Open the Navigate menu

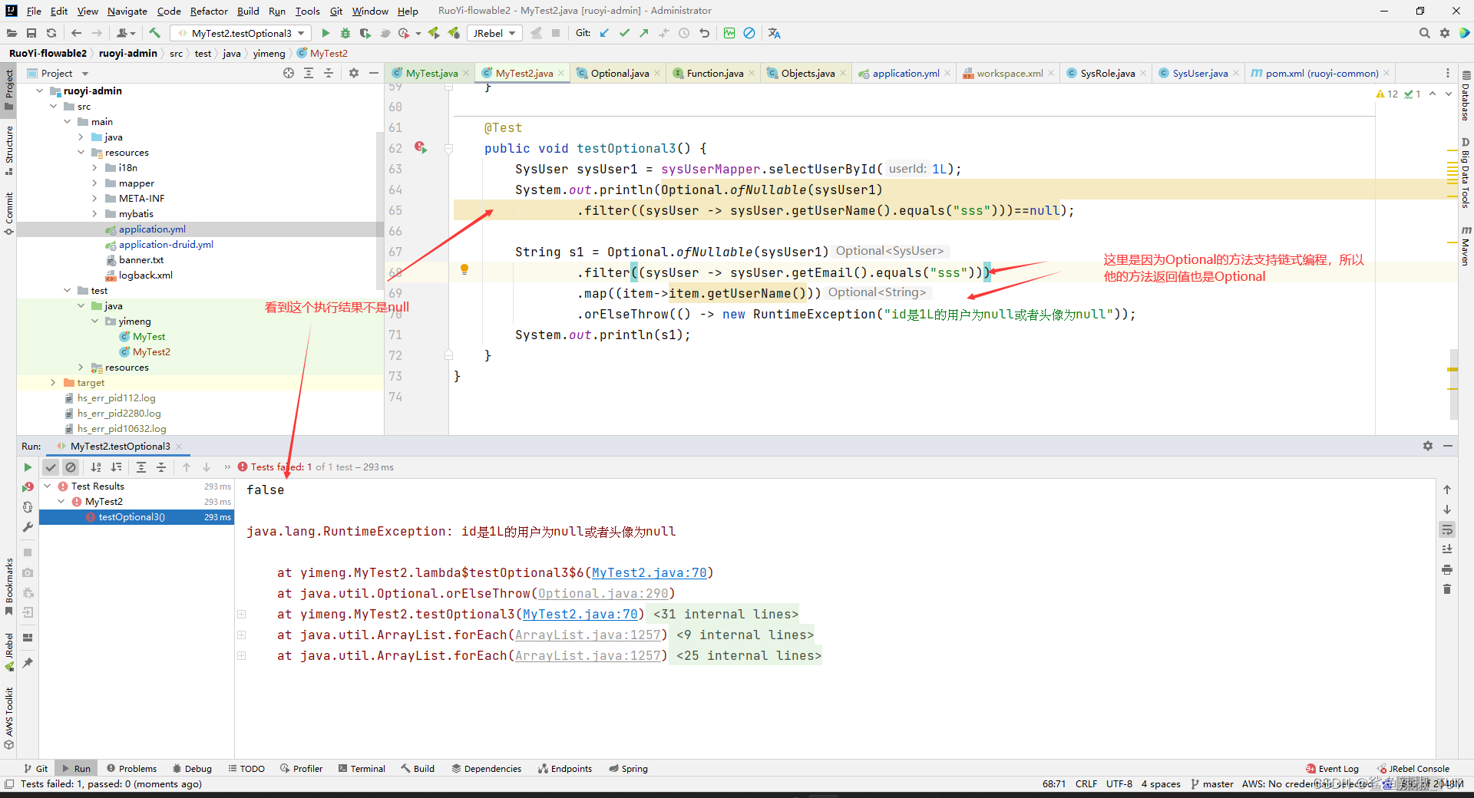(x=127, y=11)
